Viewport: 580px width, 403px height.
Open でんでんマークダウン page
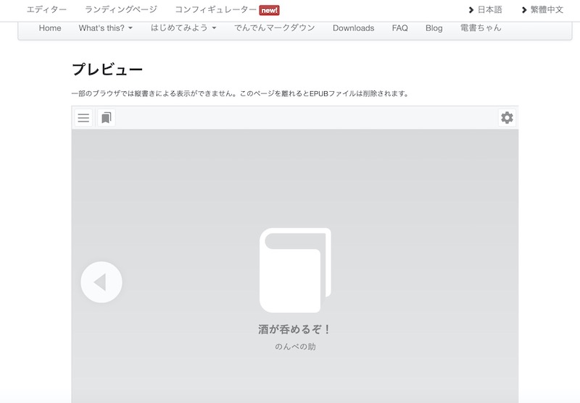click(275, 28)
